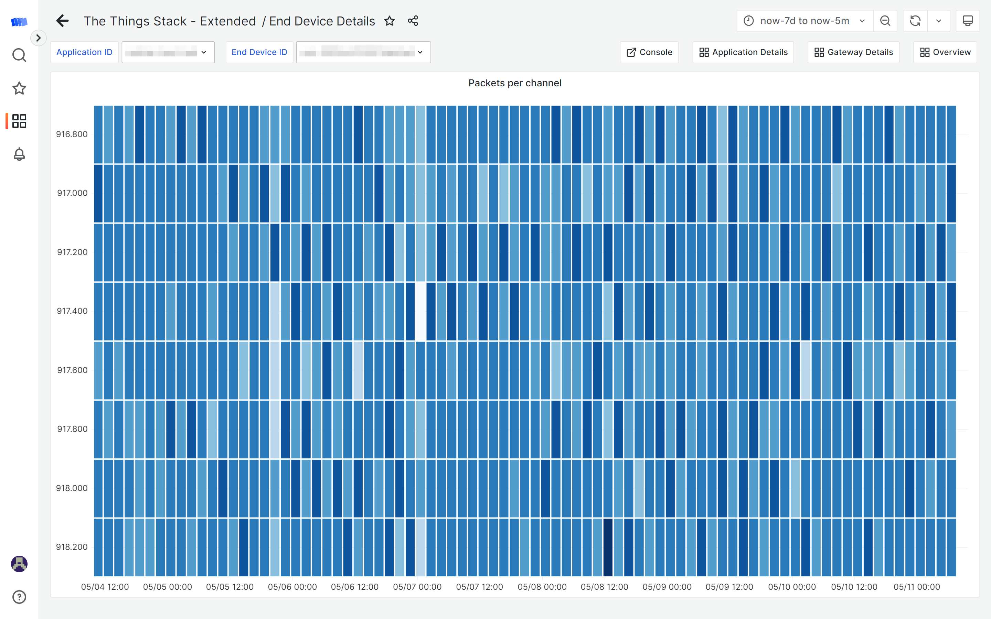This screenshot has height=619, width=991.
Task: Open the Console link
Action: coord(649,52)
